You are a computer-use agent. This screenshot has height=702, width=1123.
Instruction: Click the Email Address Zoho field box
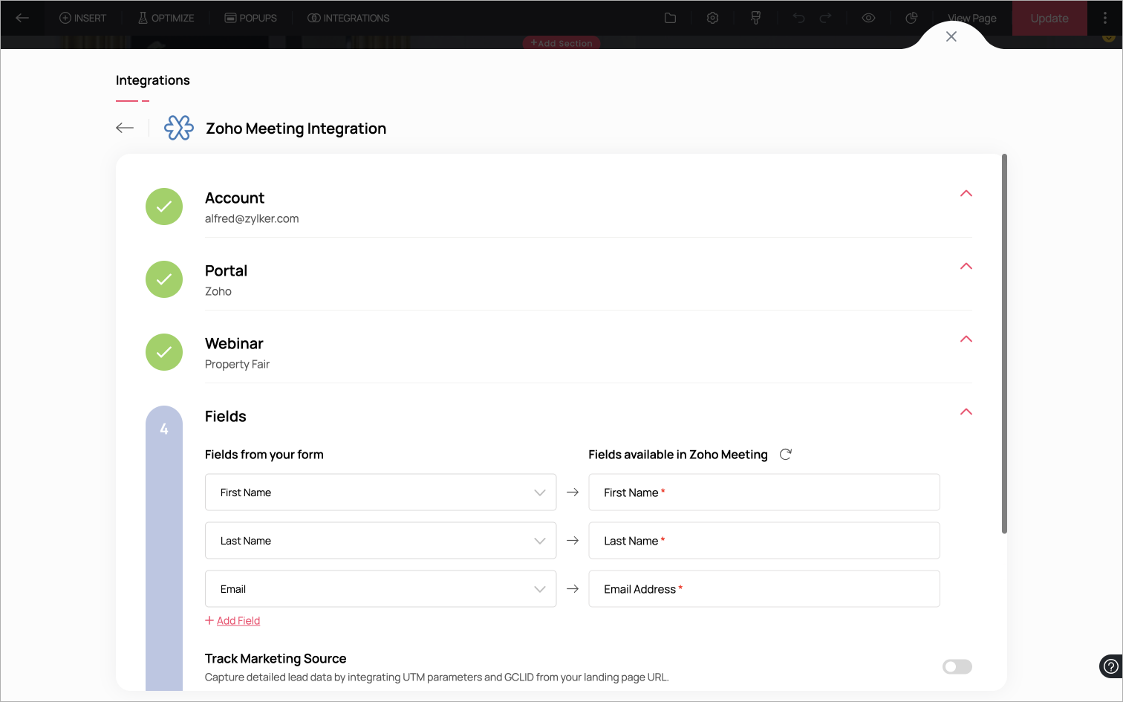pyautogui.click(x=764, y=589)
